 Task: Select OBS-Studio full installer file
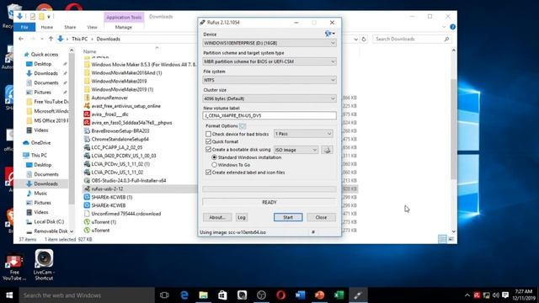[129, 181]
